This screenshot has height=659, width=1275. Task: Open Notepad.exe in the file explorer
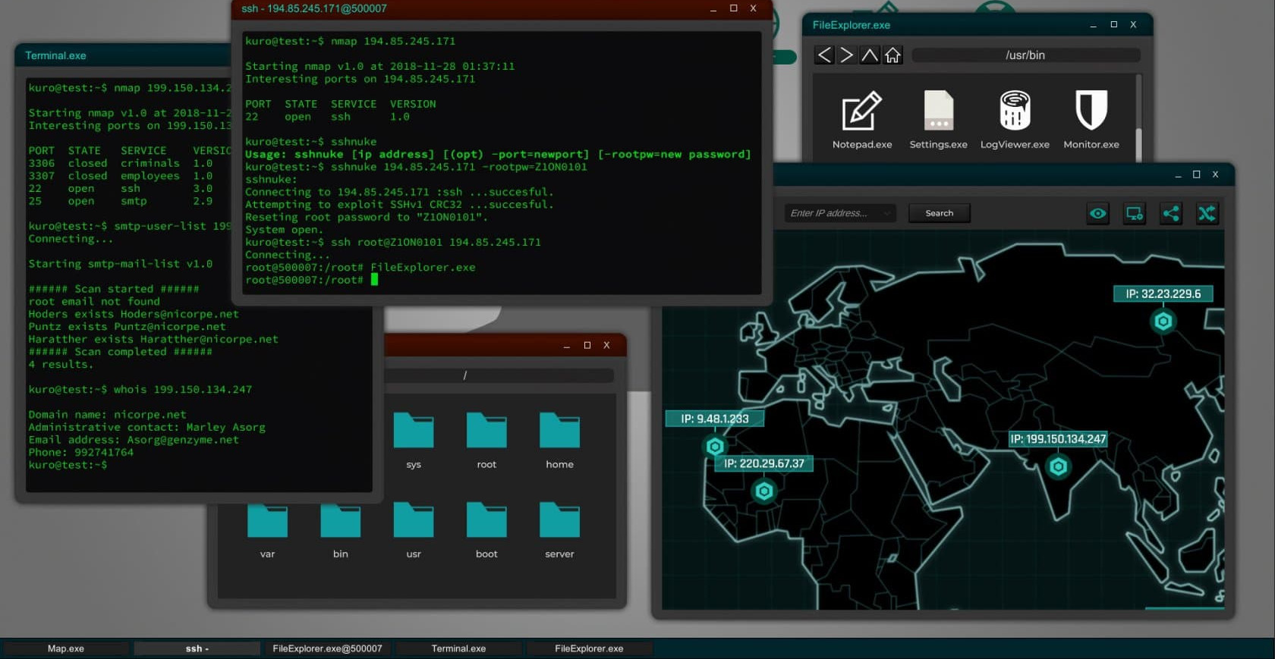coord(861,112)
